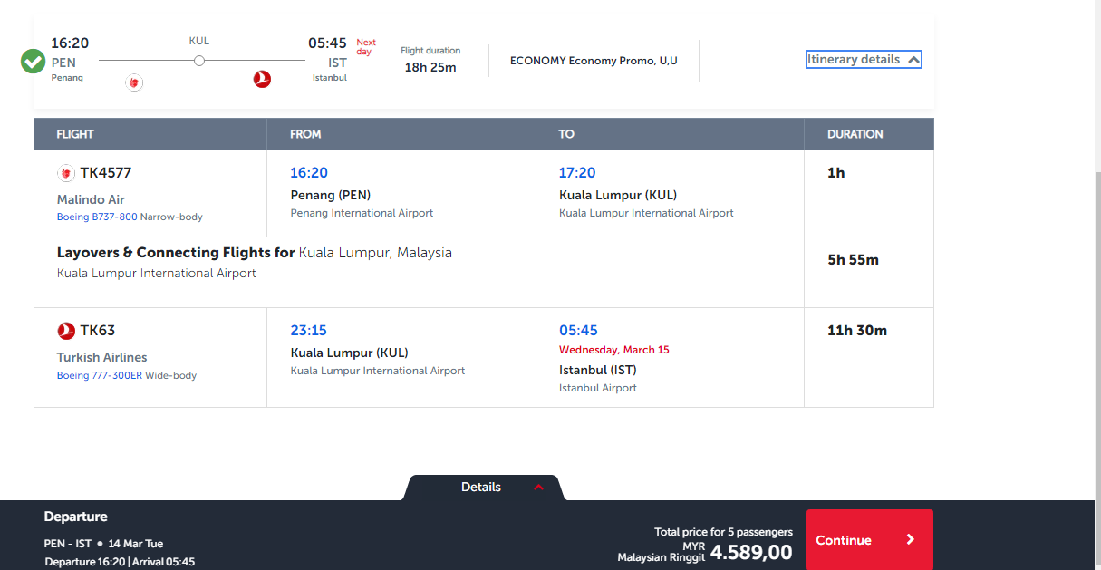The width and height of the screenshot is (1101, 570).
Task: Click the green checkmark selected-flight icon
Action: pos(34,62)
